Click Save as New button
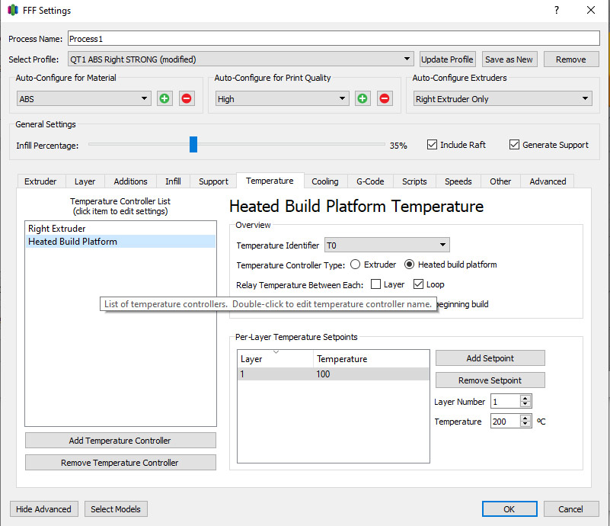The image size is (610, 526). pos(509,59)
